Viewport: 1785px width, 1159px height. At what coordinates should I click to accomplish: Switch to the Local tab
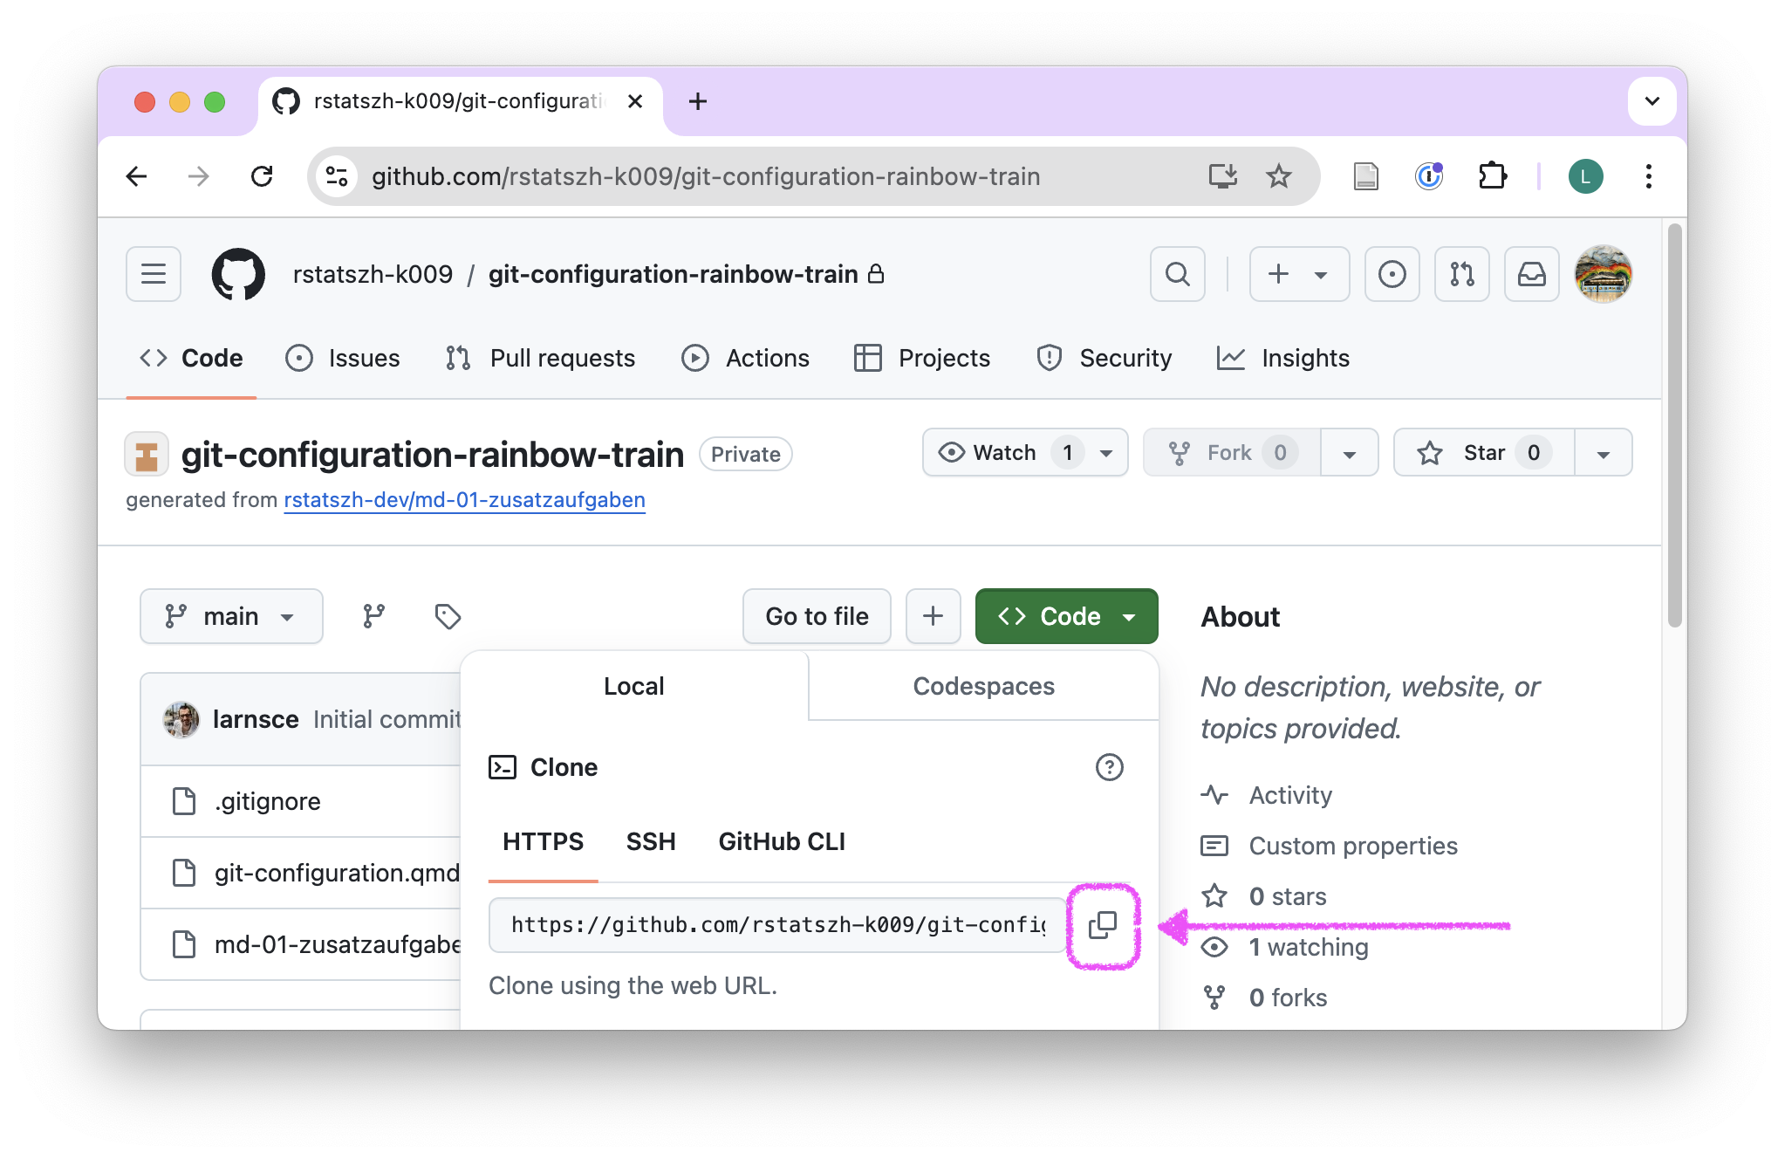point(634,686)
